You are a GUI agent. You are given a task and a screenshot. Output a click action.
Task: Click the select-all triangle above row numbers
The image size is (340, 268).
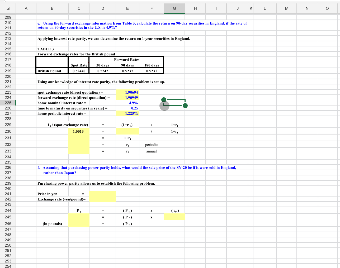pyautogui.click(x=8, y=8)
